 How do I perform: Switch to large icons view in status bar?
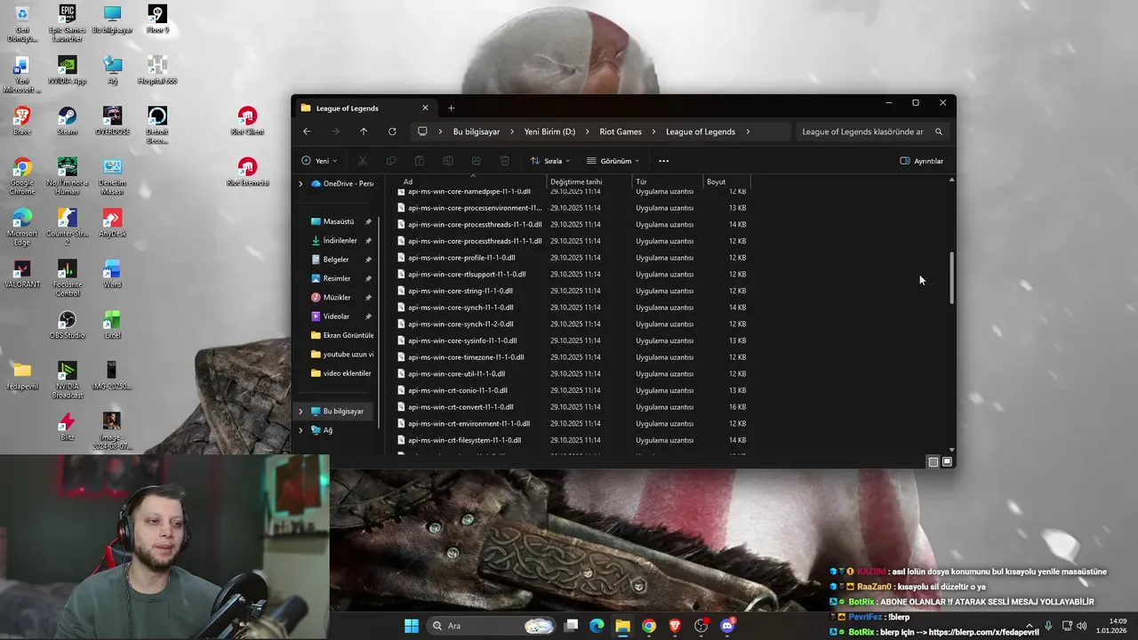click(948, 461)
